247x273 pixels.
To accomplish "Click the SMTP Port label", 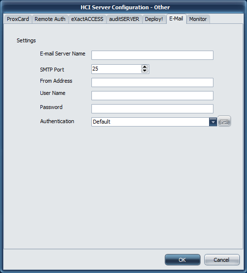I will tap(52, 70).
